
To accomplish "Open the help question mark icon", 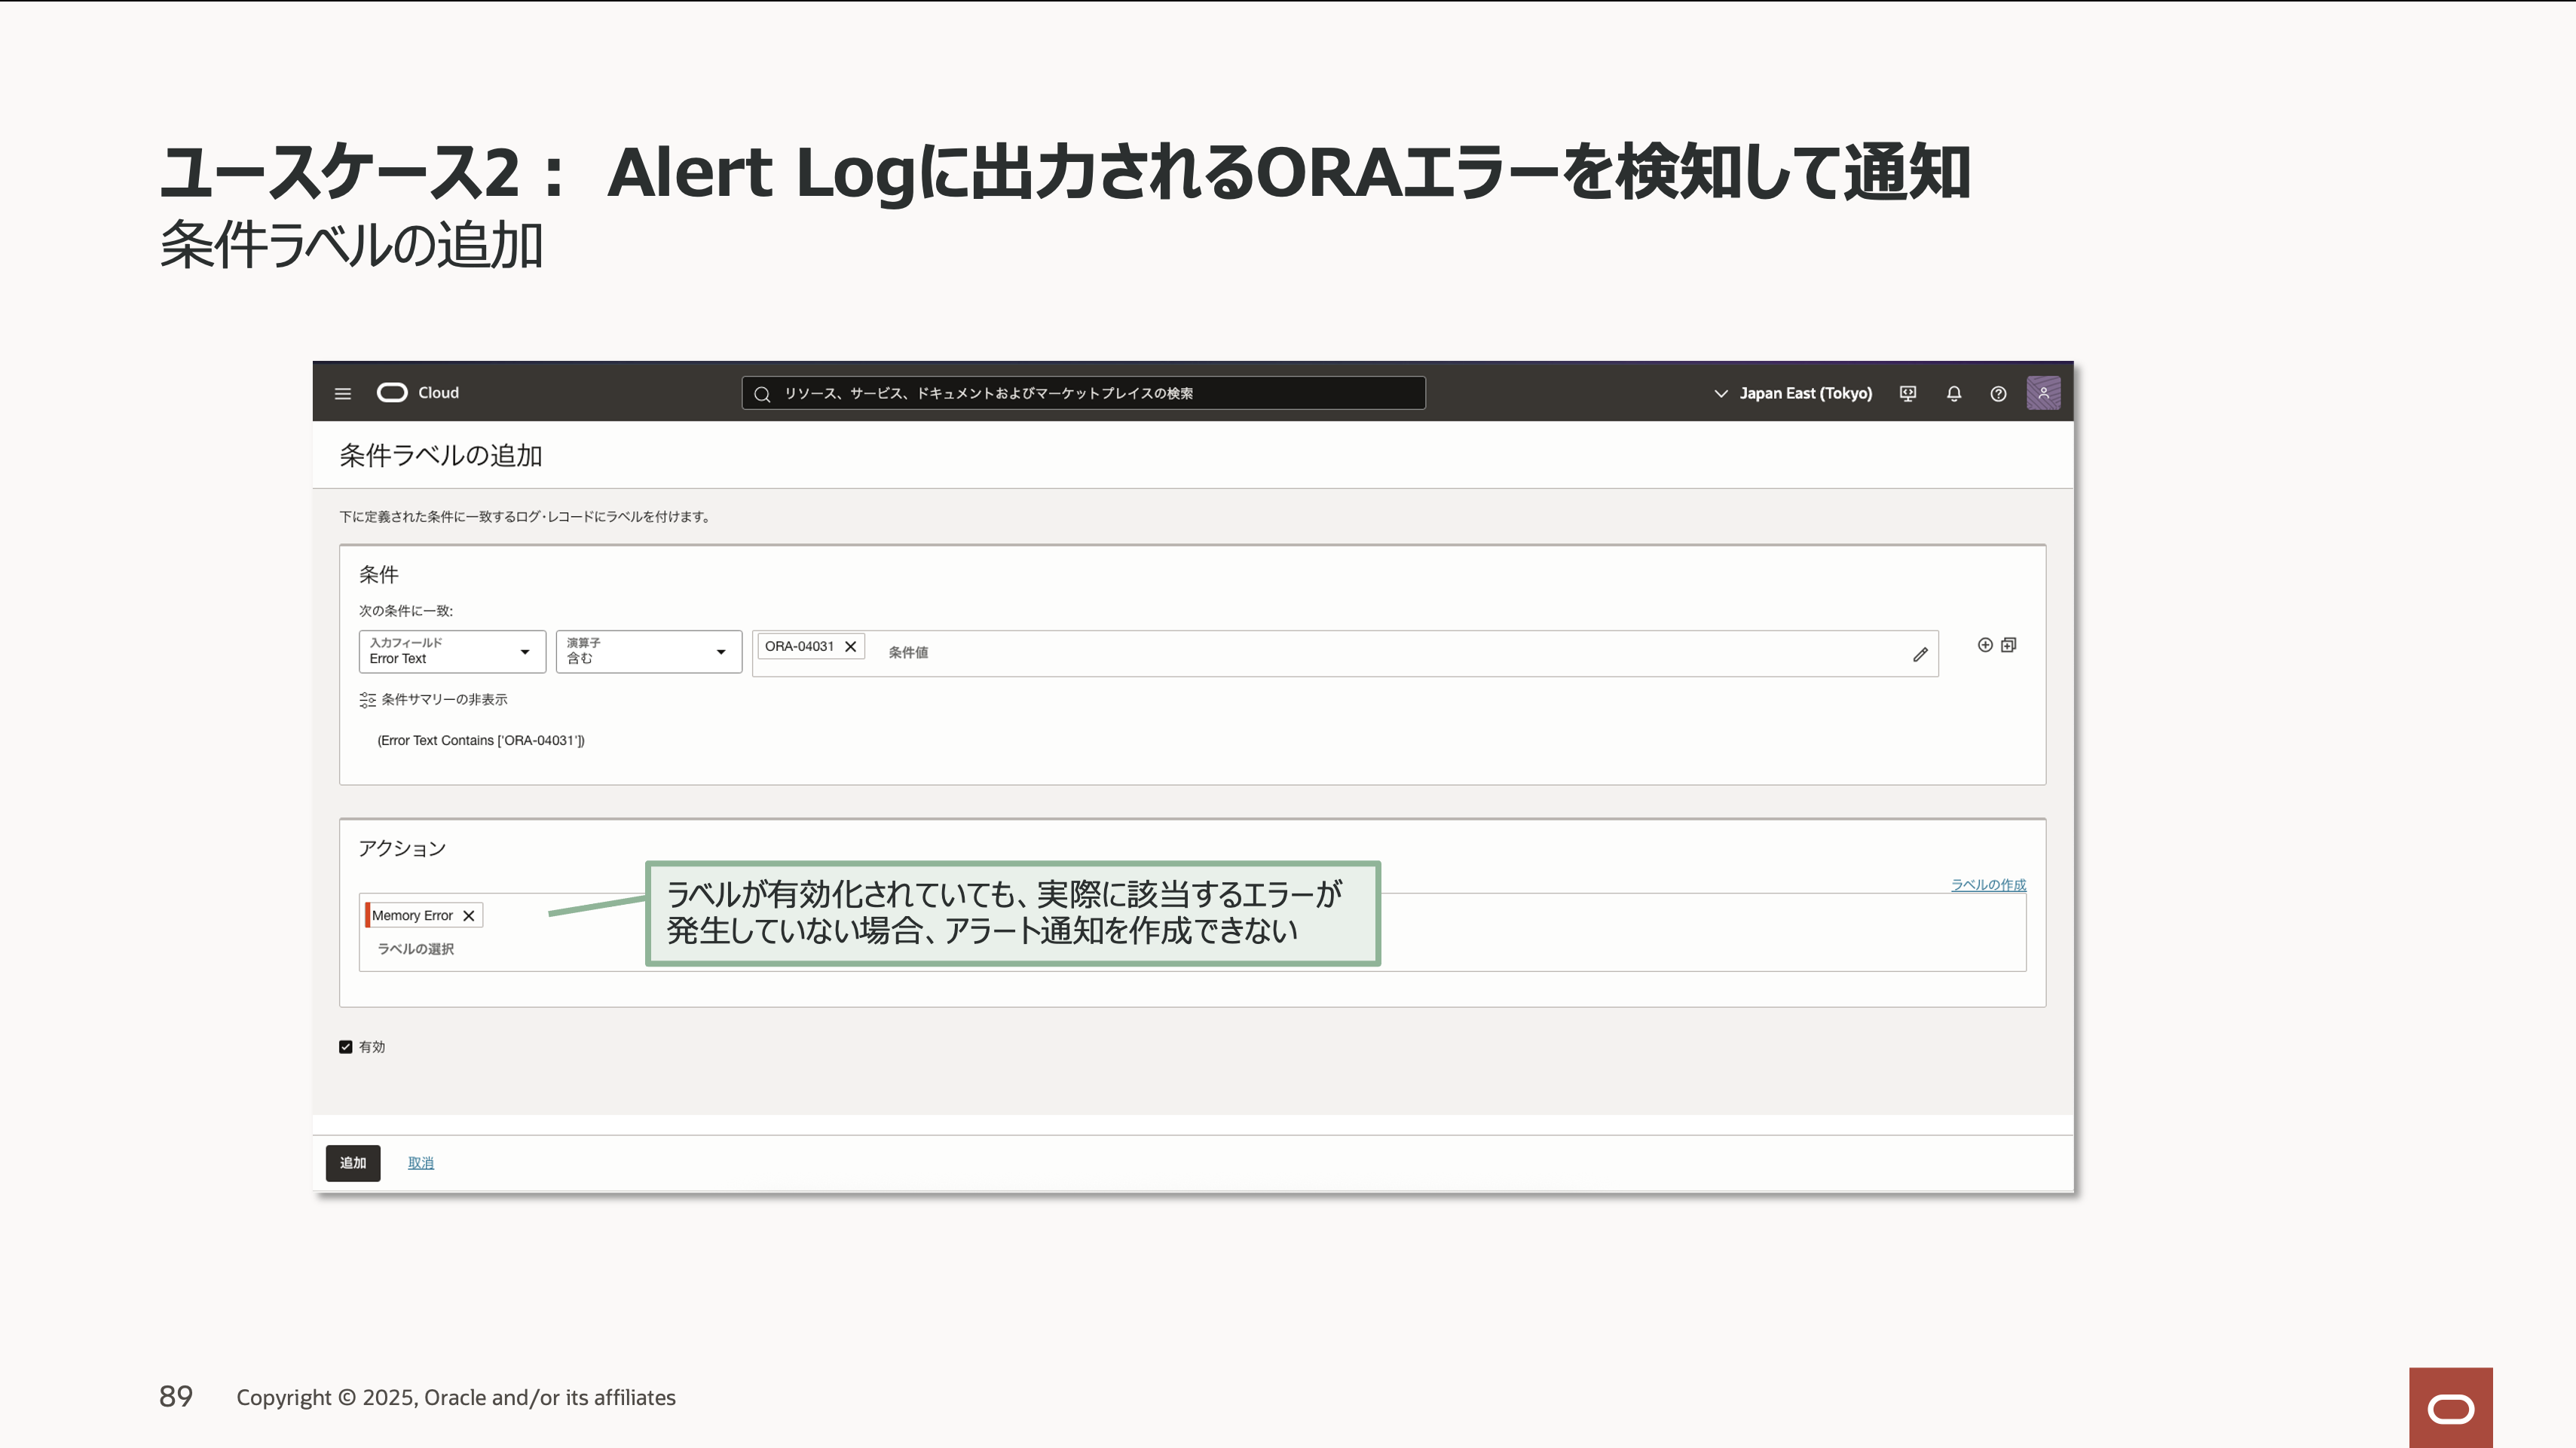I will (1997, 393).
